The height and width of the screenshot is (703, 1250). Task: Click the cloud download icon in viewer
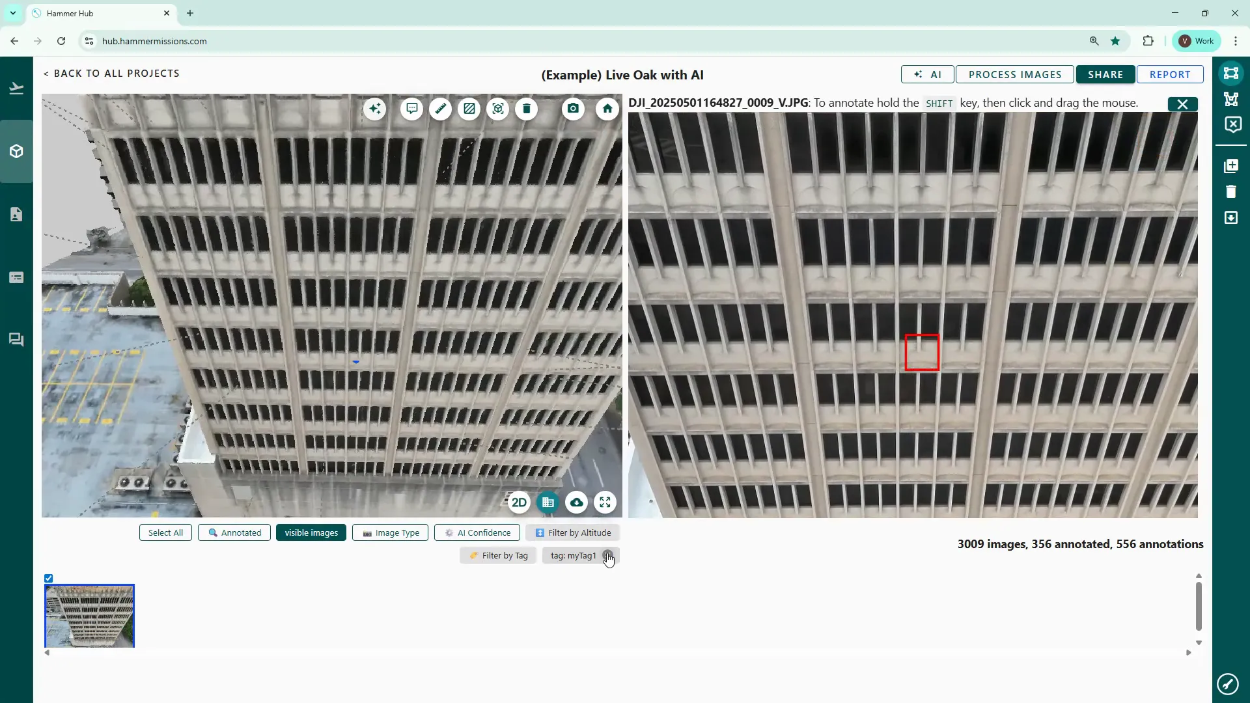pos(576,503)
